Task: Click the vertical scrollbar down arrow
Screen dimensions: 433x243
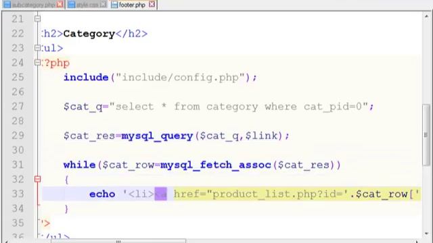Action: click(427, 234)
